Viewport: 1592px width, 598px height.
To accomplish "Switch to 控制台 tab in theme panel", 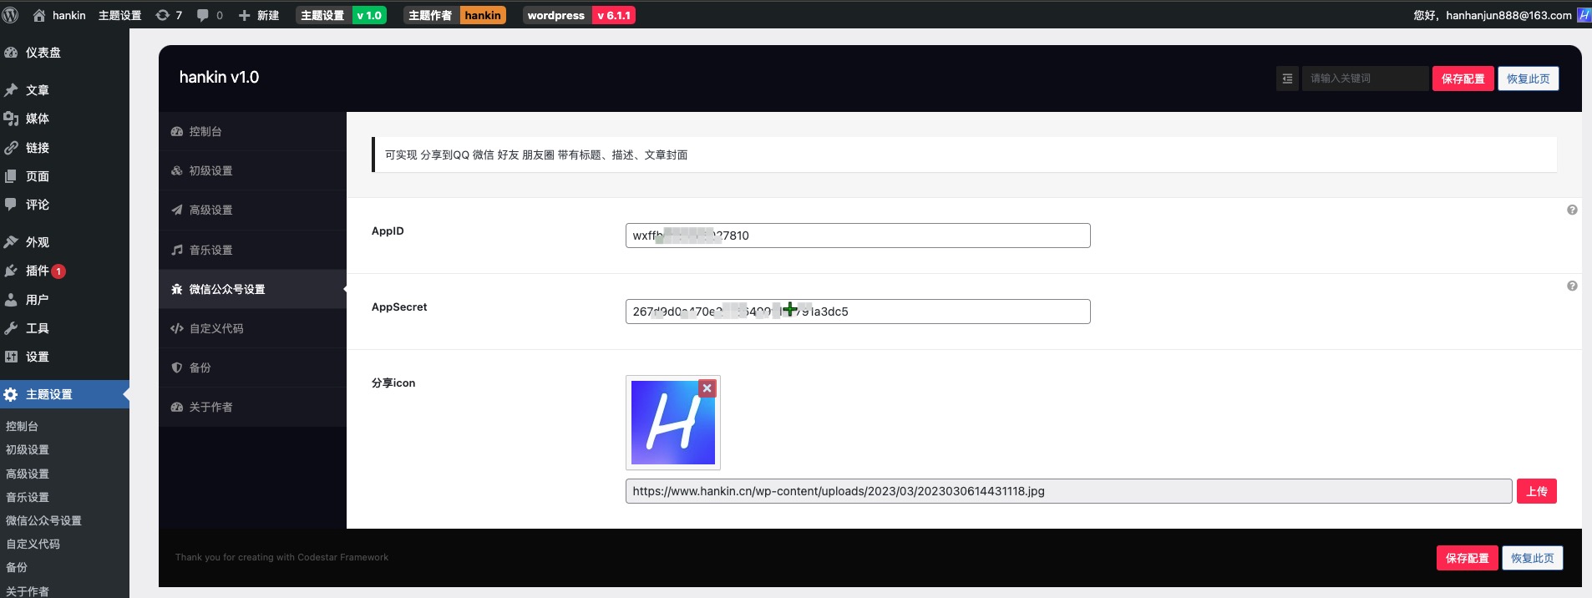I will pos(252,131).
